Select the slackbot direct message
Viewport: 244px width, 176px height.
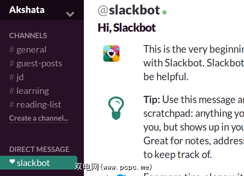[33, 163]
